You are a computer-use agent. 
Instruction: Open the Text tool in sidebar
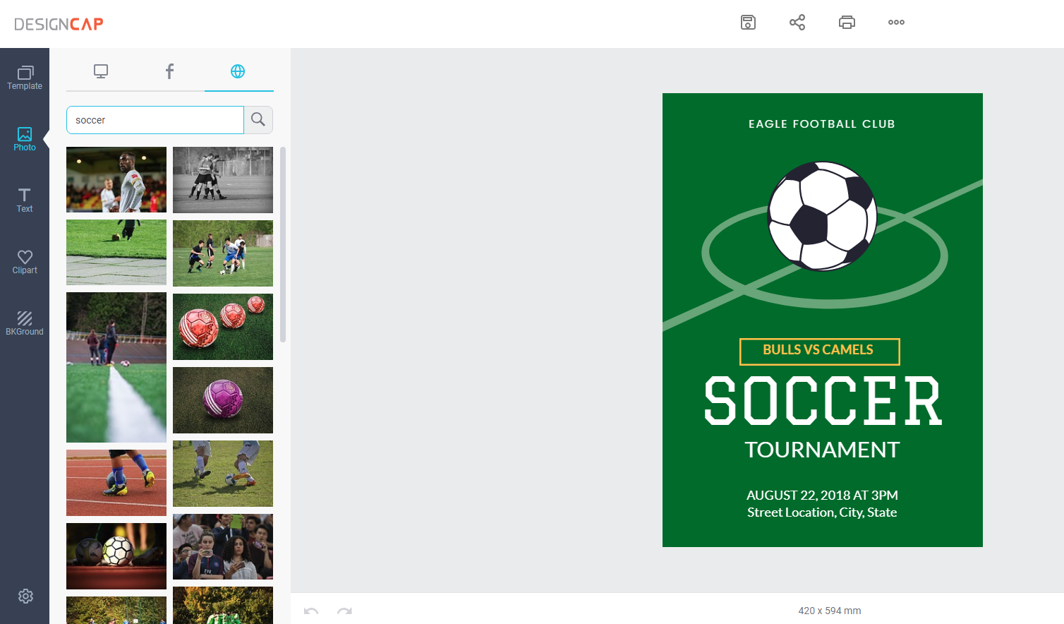(25, 200)
